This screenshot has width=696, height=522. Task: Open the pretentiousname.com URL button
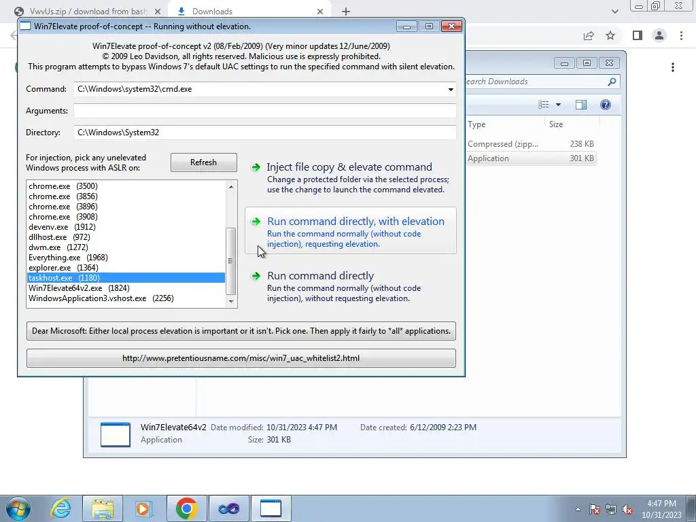pos(241,358)
